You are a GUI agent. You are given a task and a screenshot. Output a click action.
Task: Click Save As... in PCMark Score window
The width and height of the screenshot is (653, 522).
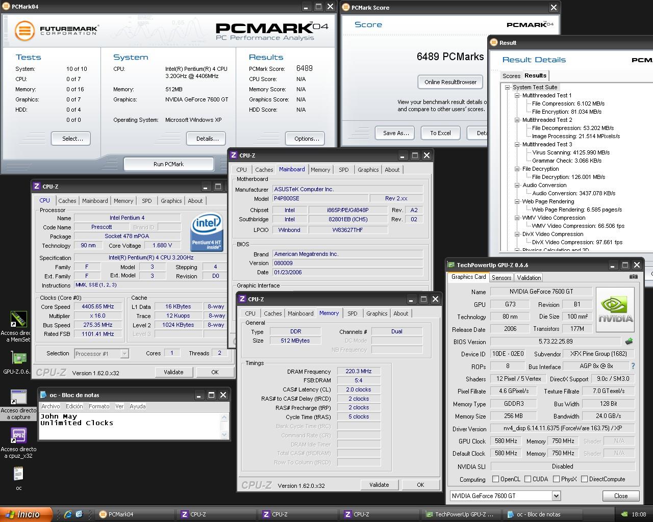pos(396,133)
